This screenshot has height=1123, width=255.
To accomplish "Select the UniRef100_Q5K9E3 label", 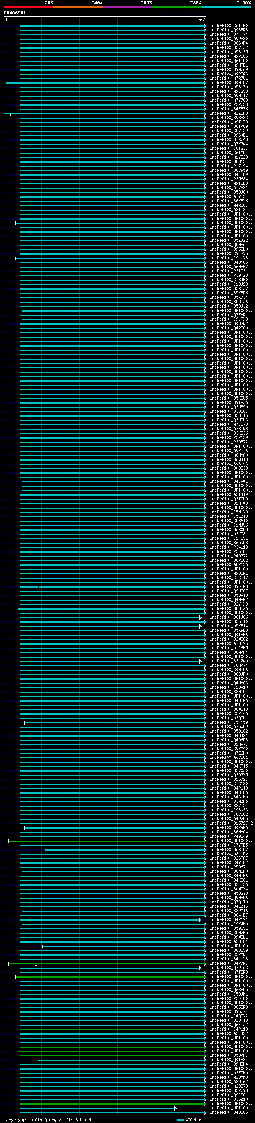I will point(228,630).
